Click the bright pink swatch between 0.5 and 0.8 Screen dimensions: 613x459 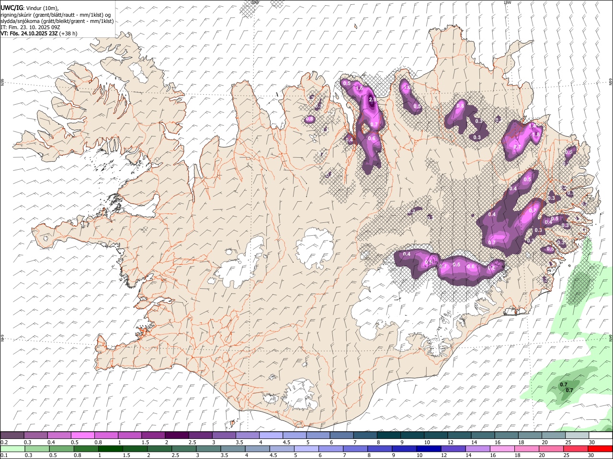[82, 435]
